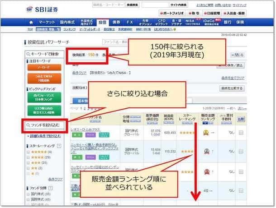
Task: Open the iDeCo navigation tab
Action: [212, 22]
